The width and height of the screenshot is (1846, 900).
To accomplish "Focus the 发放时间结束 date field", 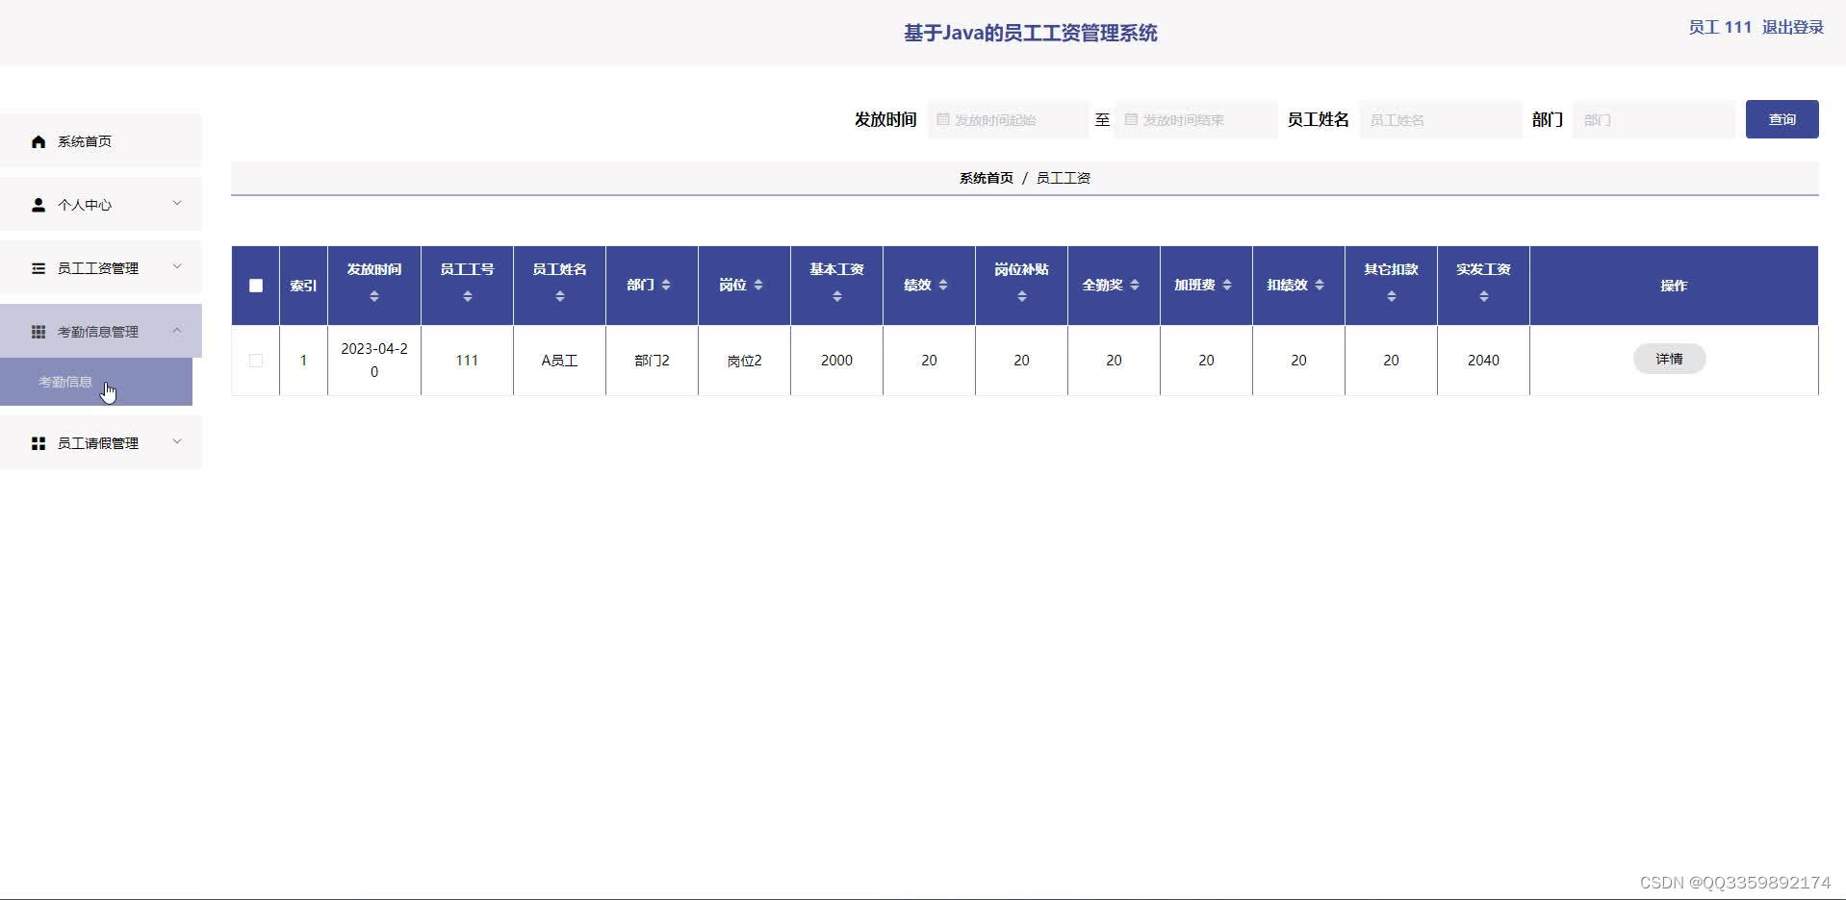I will pyautogui.click(x=1195, y=119).
